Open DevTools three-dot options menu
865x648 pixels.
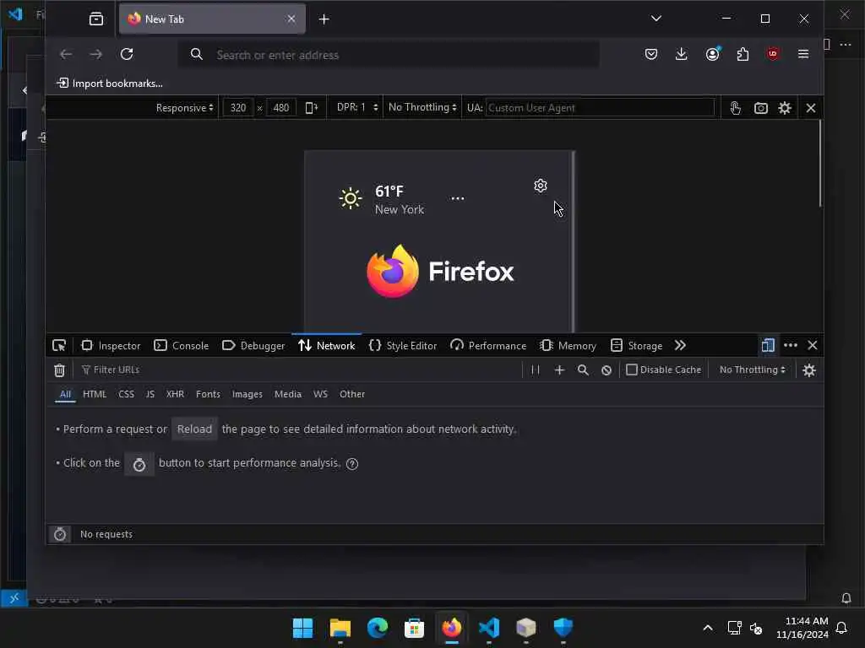click(x=791, y=345)
